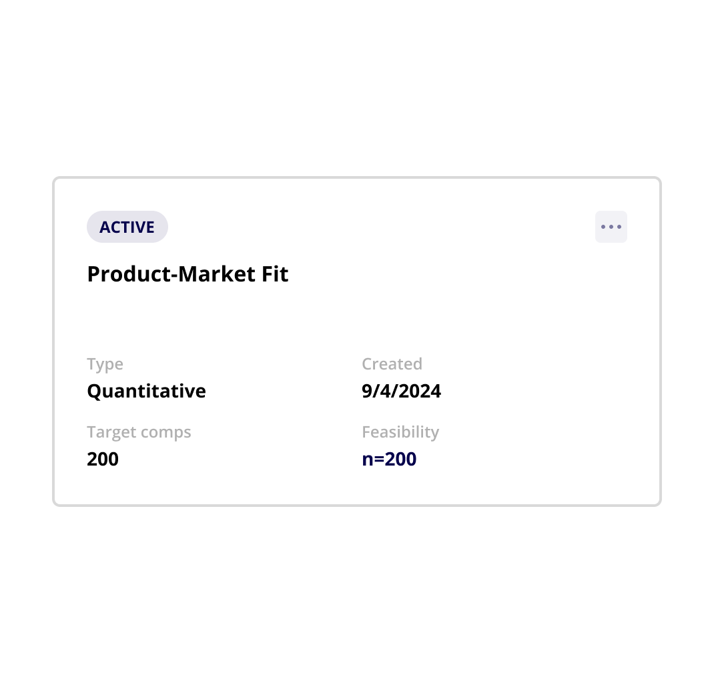This screenshot has width=714, height=683.
Task: Select the 9/4/2024 created date
Action: (401, 391)
